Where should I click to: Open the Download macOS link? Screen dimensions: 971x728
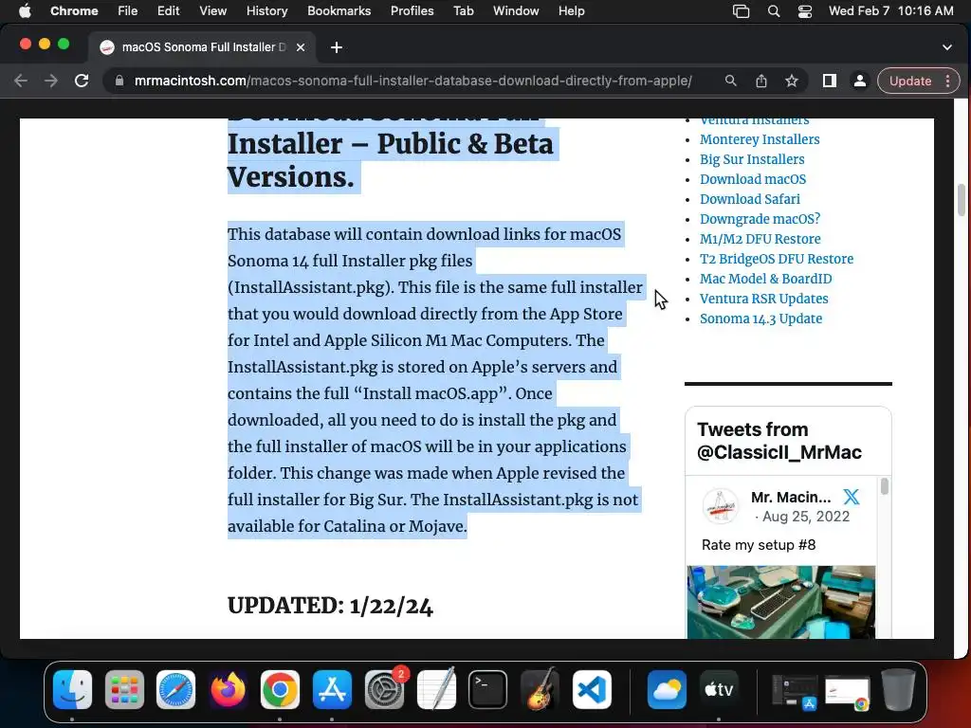[x=753, y=179]
